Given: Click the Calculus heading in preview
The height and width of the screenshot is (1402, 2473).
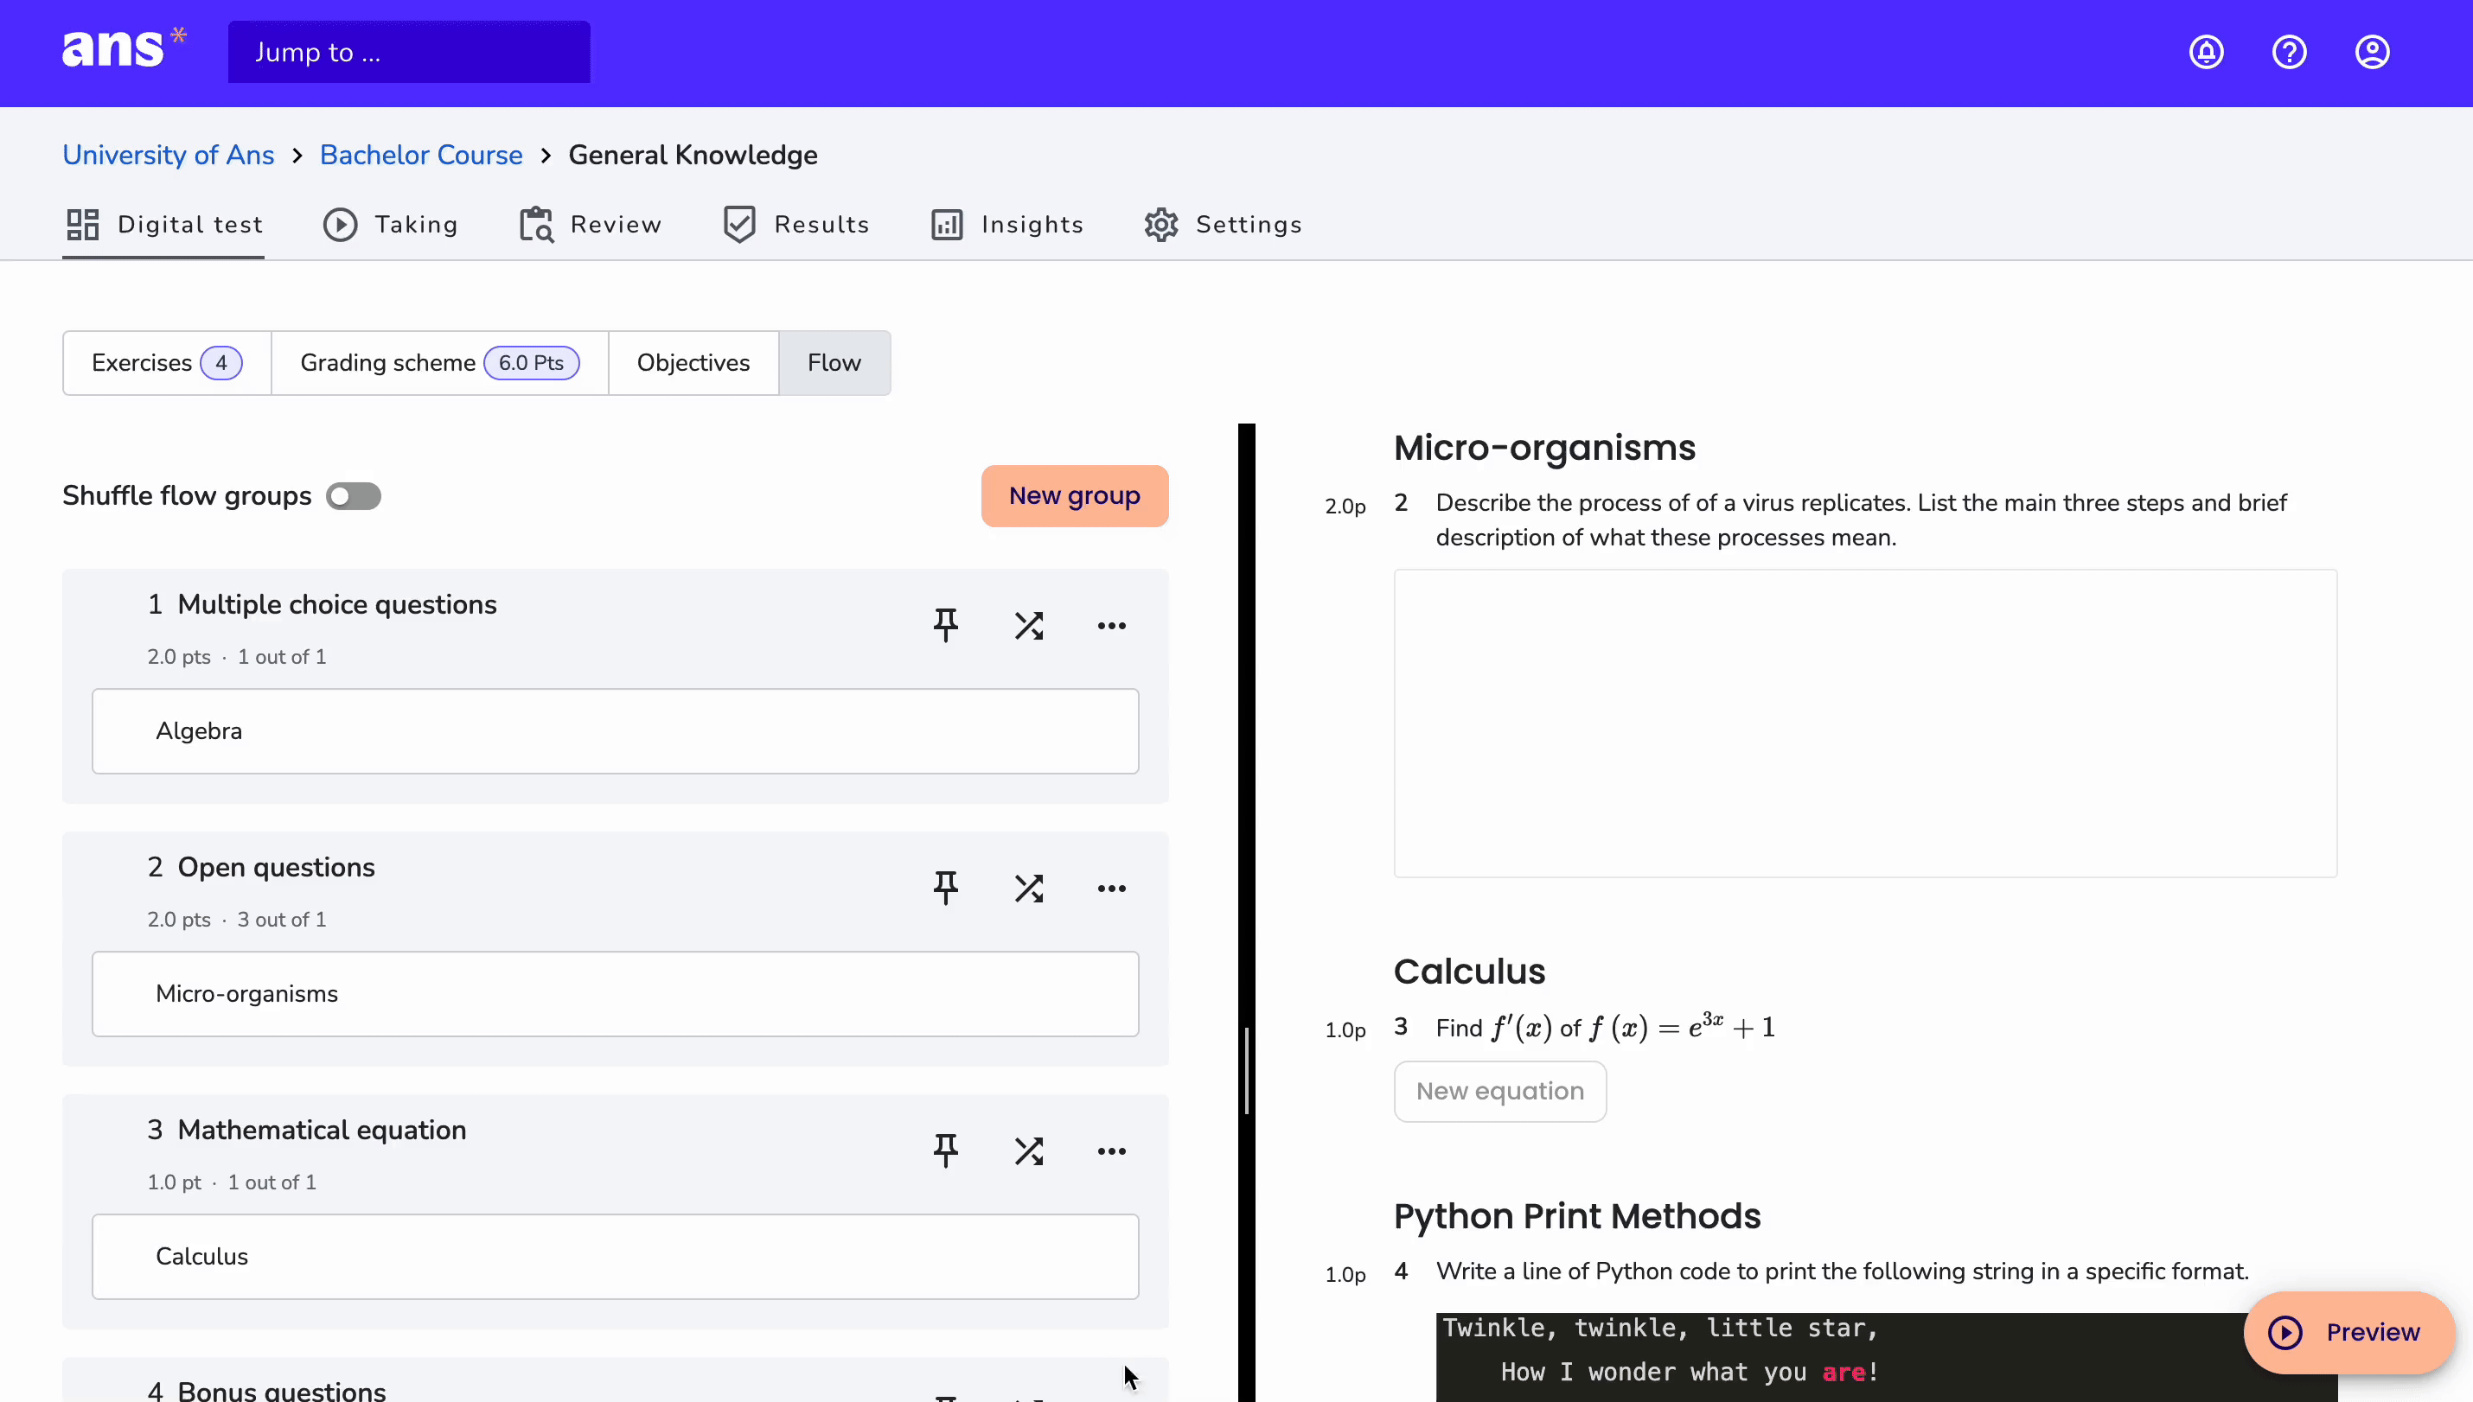Looking at the screenshot, I should [x=1470, y=972].
